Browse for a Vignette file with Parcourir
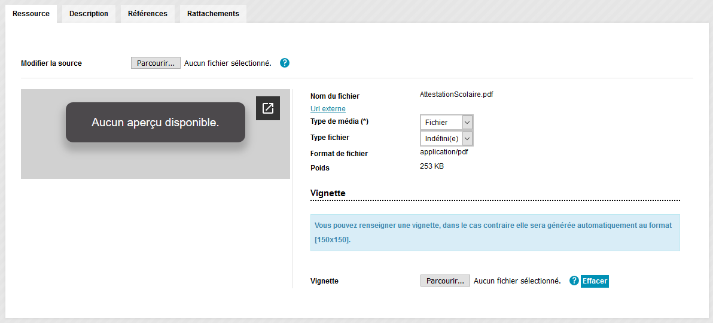 pyautogui.click(x=445, y=281)
